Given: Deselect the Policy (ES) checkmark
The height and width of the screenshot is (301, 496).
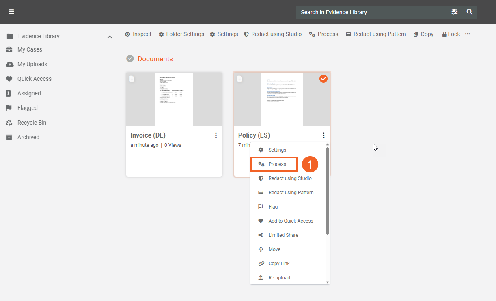Looking at the screenshot, I should point(323,79).
